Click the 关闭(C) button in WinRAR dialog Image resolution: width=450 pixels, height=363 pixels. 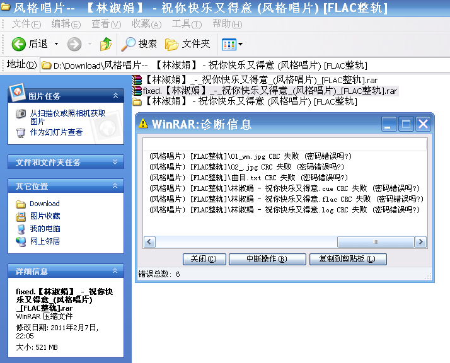[204, 259]
